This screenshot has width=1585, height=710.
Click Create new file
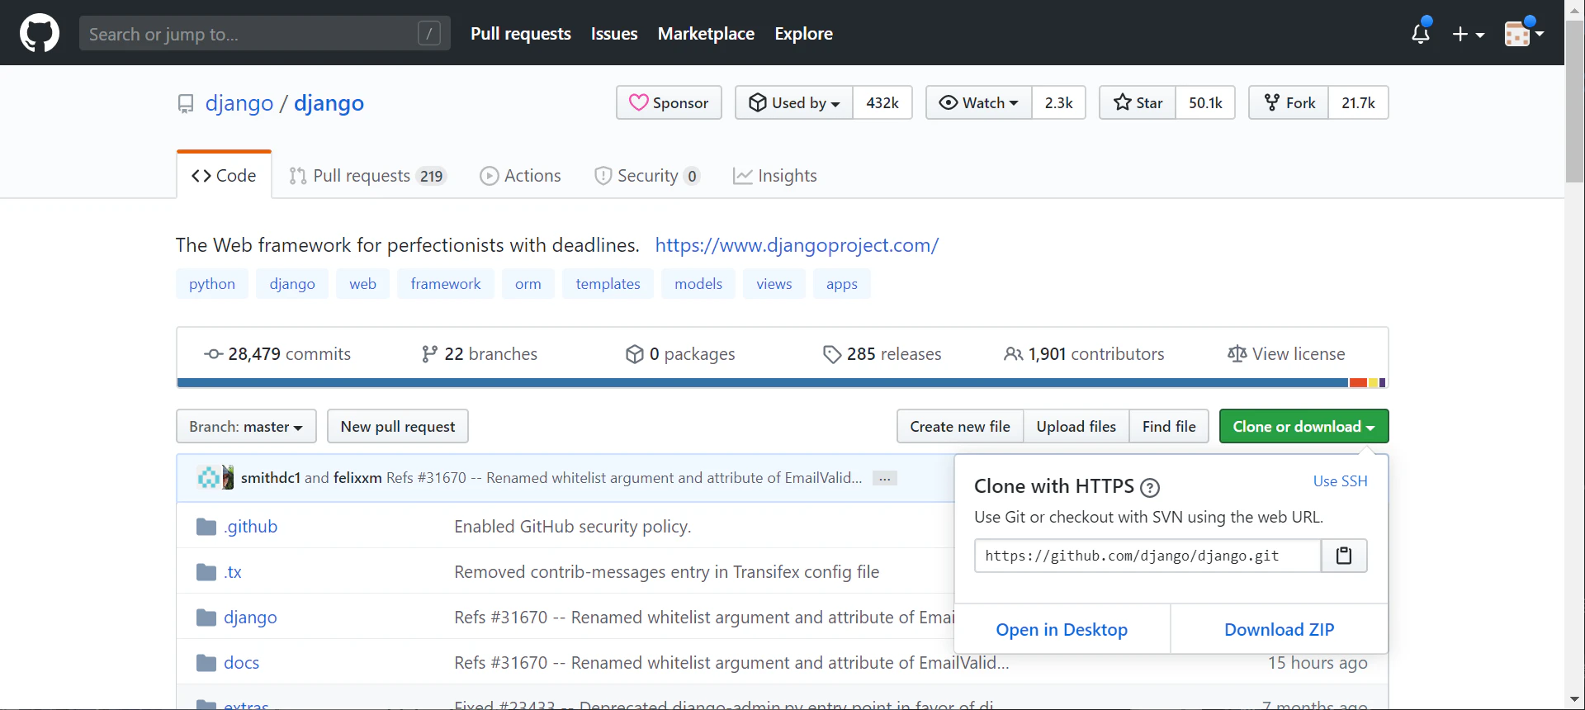tap(960, 426)
